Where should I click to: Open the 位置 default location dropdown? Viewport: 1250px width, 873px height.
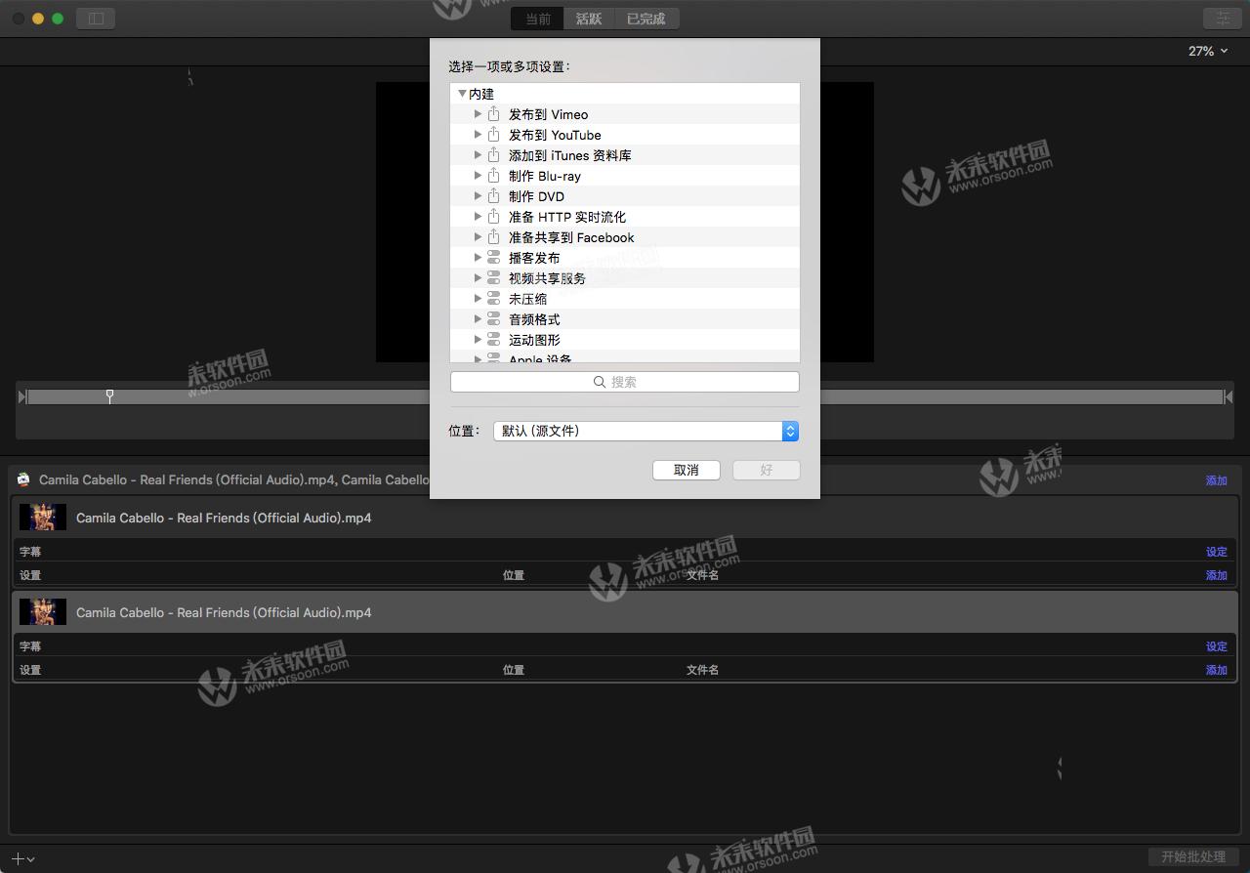790,431
